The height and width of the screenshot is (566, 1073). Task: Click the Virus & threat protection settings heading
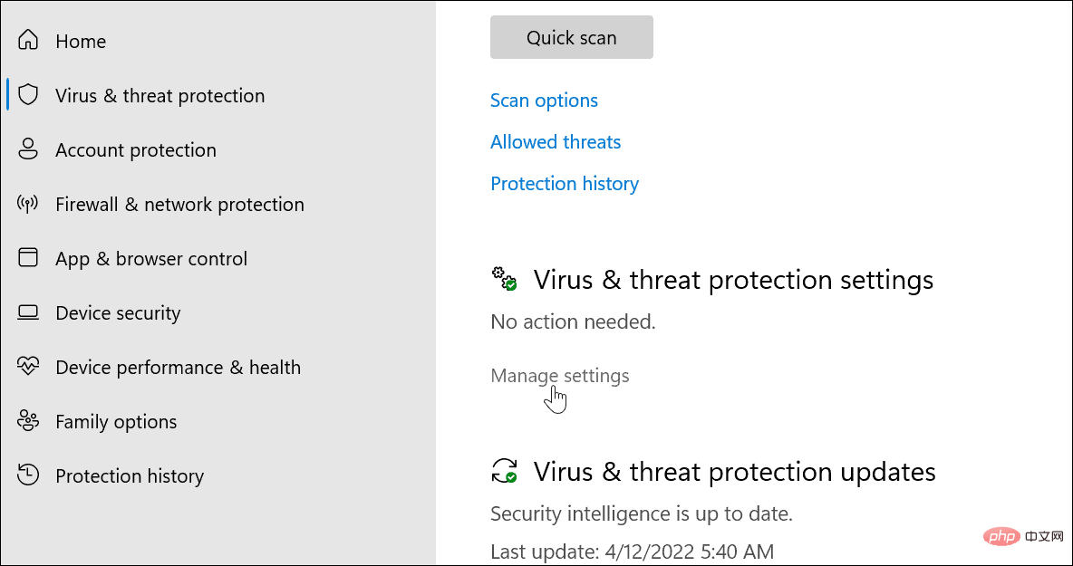[x=733, y=280]
